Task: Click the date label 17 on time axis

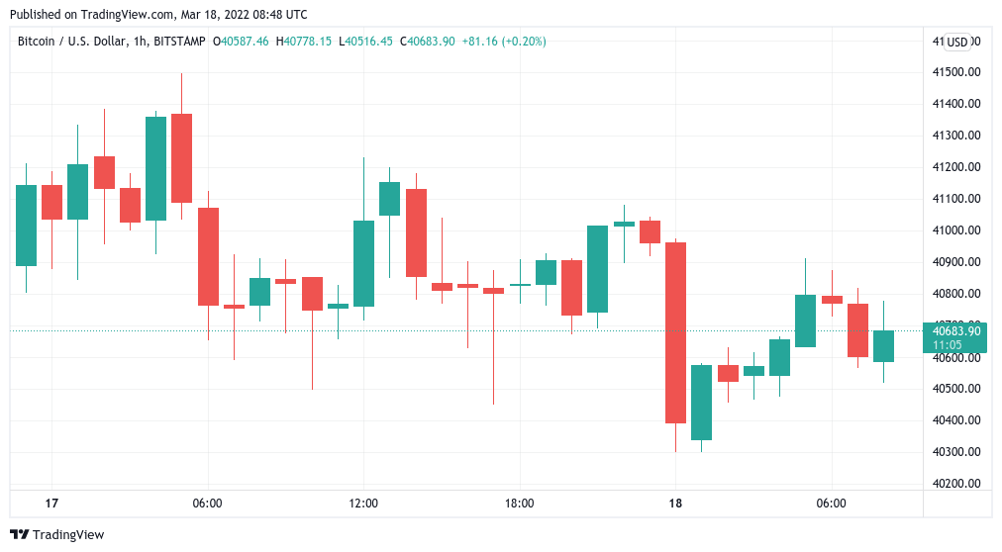Action: pyautogui.click(x=51, y=504)
